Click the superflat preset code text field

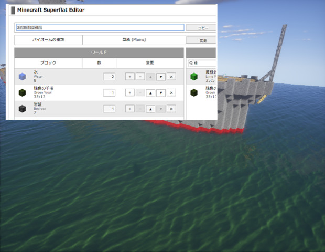click(x=100, y=27)
